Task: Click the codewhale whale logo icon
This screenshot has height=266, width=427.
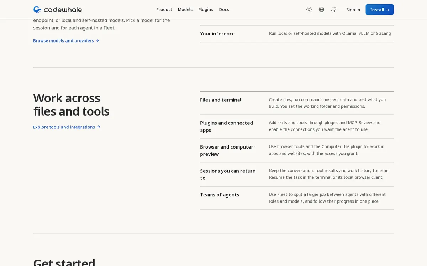Action: pyautogui.click(x=37, y=10)
